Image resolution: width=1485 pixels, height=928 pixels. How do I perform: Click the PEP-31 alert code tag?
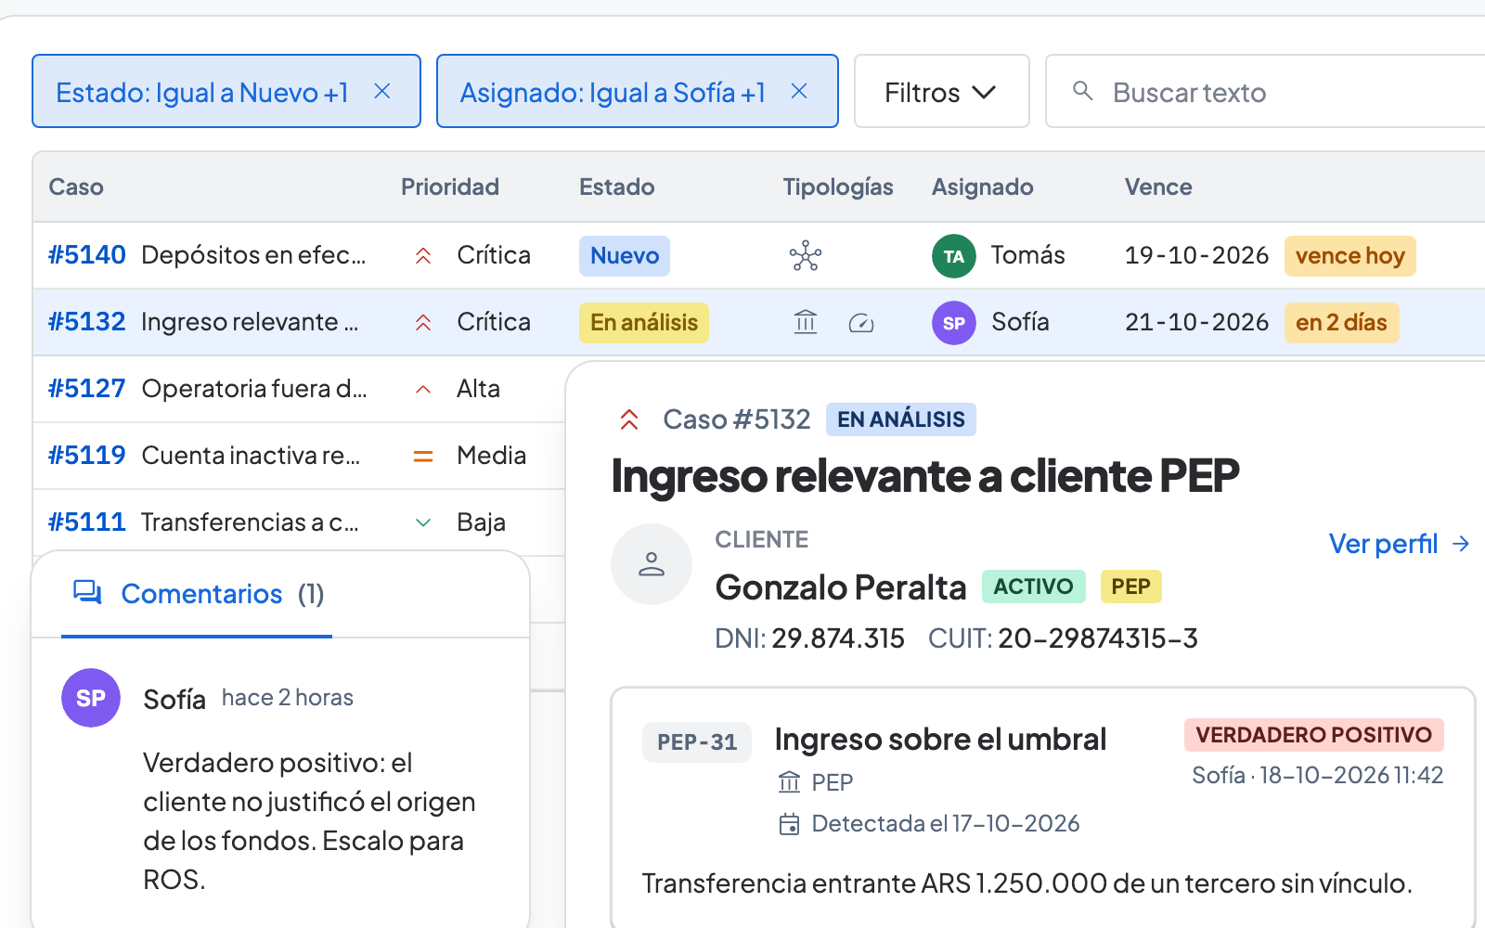tap(697, 742)
